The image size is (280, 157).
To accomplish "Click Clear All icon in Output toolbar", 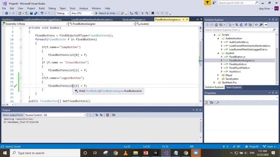I will coord(108,115).
